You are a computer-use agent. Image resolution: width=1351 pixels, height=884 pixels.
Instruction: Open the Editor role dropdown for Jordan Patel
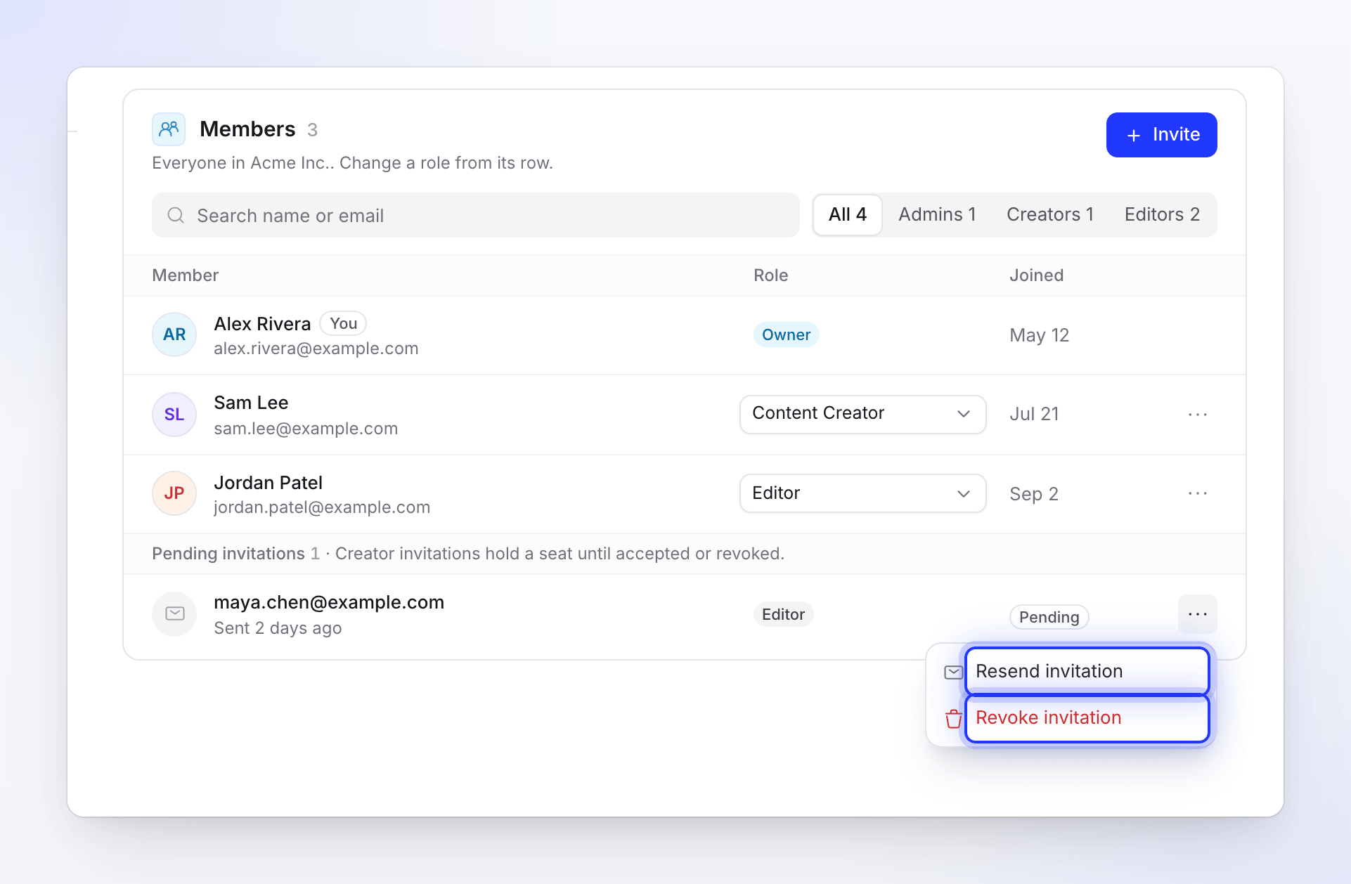pos(862,493)
